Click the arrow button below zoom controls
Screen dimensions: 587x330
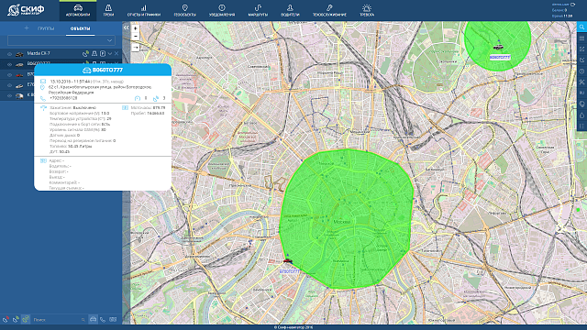[x=136, y=48]
